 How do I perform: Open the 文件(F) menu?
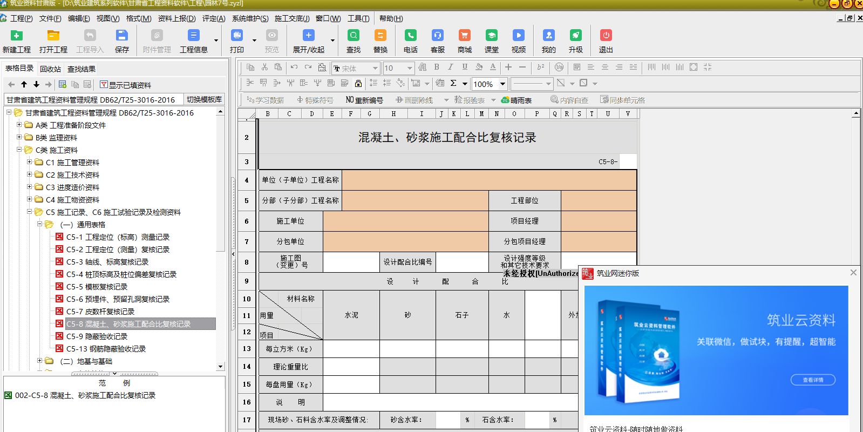coord(50,18)
